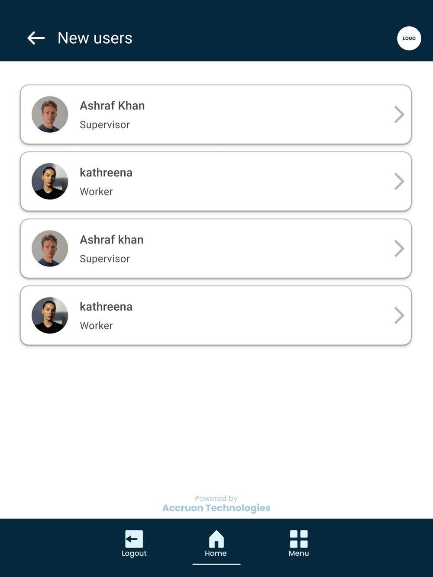Tap the Supervisor label in the third card

click(x=105, y=259)
